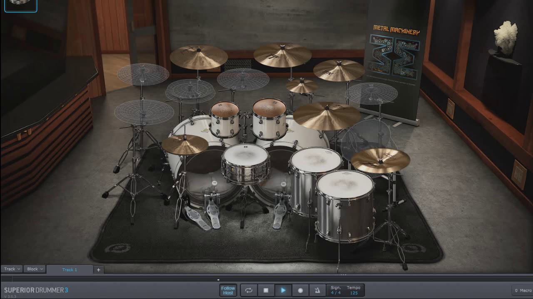Stop playback with the stop button
Image resolution: width=533 pixels, height=299 pixels.
pyautogui.click(x=266, y=290)
